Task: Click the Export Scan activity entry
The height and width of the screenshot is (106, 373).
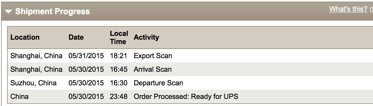Action: click(153, 56)
